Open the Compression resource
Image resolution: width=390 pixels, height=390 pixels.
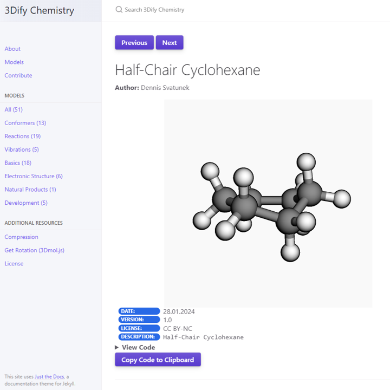(21, 237)
